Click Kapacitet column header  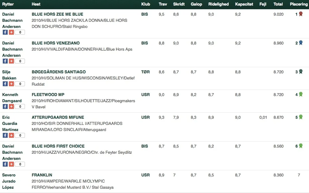click(x=244, y=4)
